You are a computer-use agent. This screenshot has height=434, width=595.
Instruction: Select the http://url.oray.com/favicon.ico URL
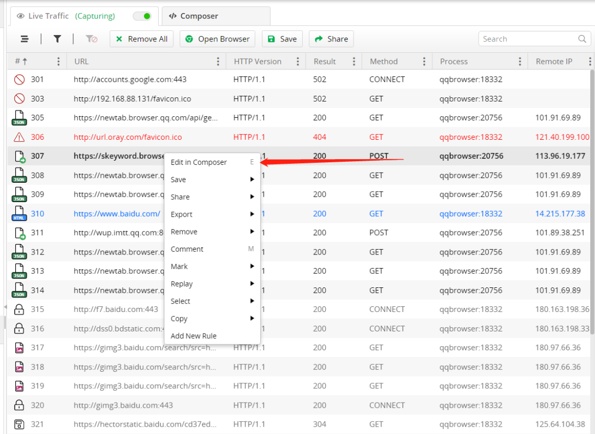point(128,137)
